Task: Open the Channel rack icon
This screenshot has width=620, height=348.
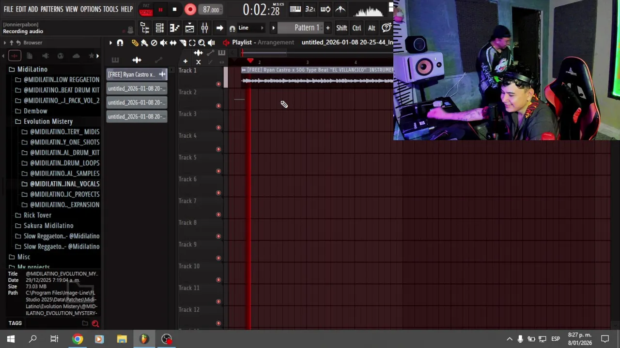Action: [x=159, y=28]
